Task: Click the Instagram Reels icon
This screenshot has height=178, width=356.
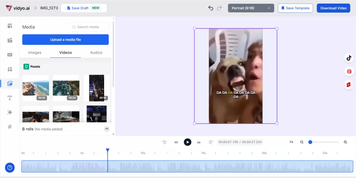Action: (x=349, y=71)
